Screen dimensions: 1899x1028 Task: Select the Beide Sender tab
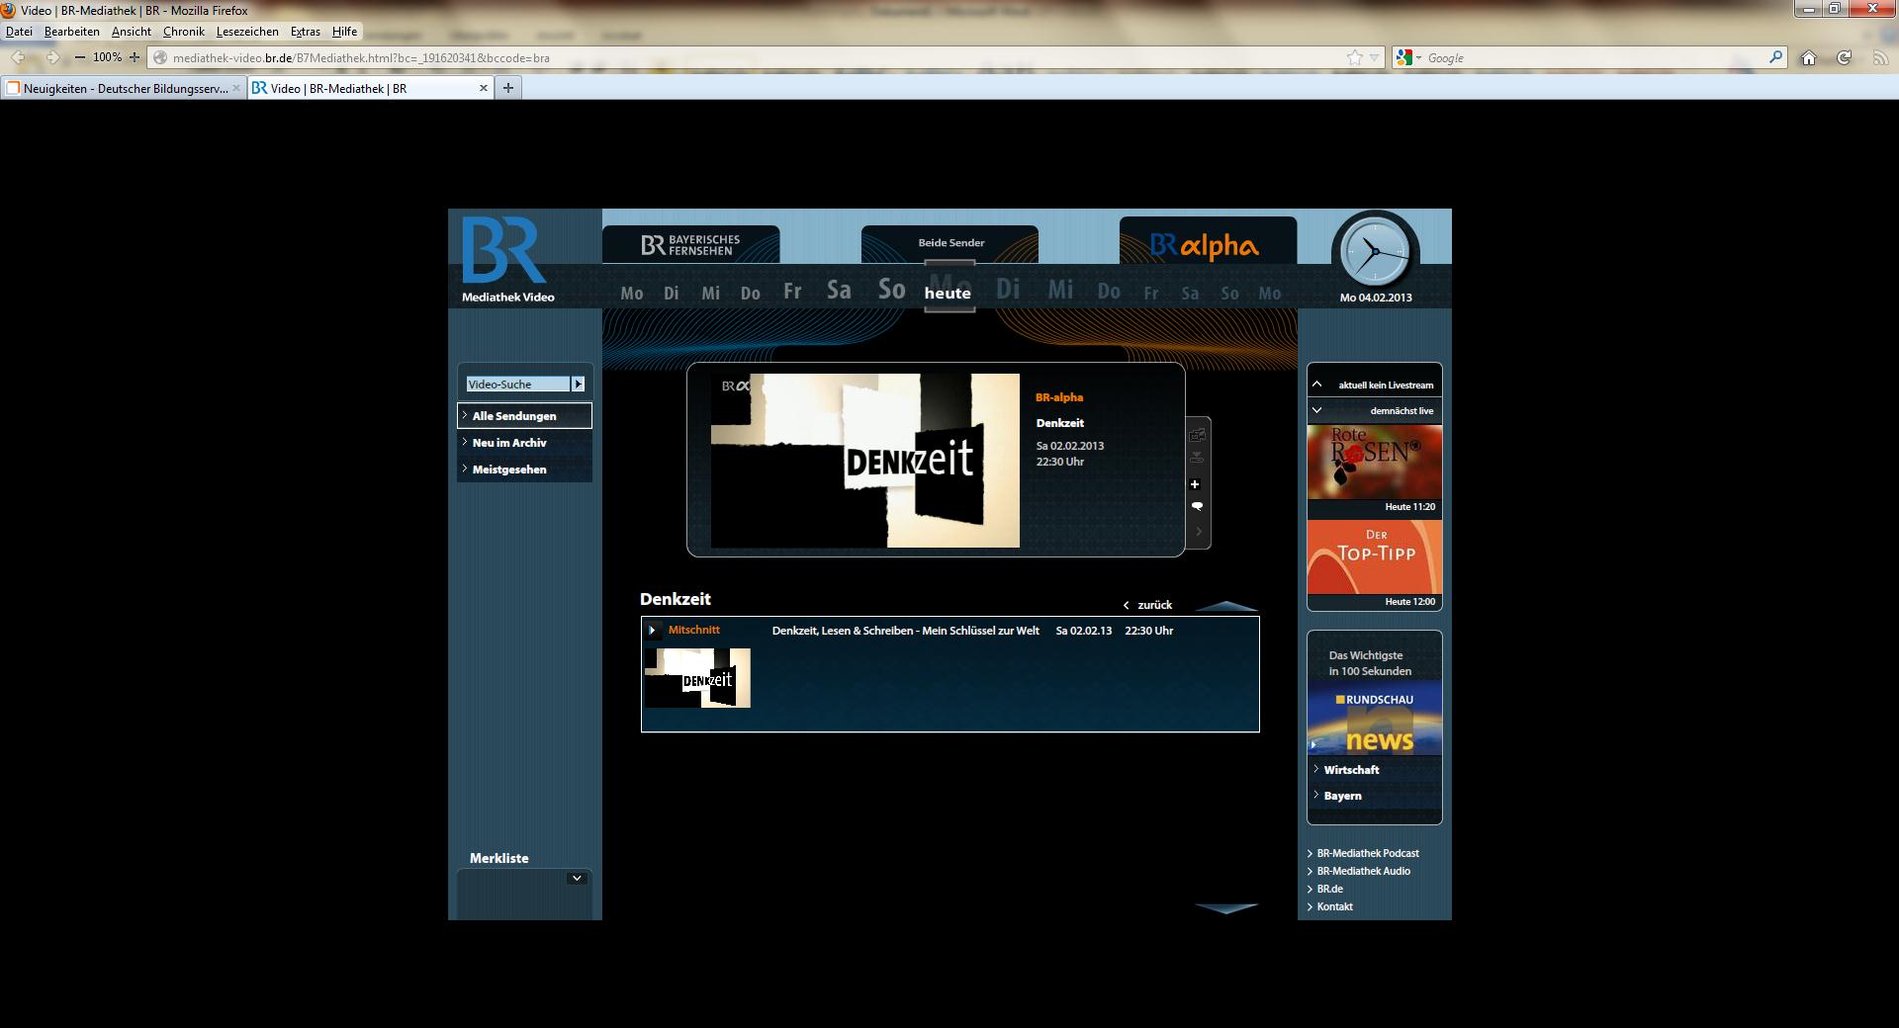click(x=950, y=243)
